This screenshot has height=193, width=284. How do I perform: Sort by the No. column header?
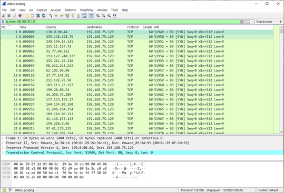pyautogui.click(x=9, y=27)
